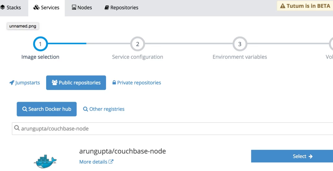Click the unnamed.png tooltip label
Viewport: 333px width, 171px height.
[x=23, y=26]
